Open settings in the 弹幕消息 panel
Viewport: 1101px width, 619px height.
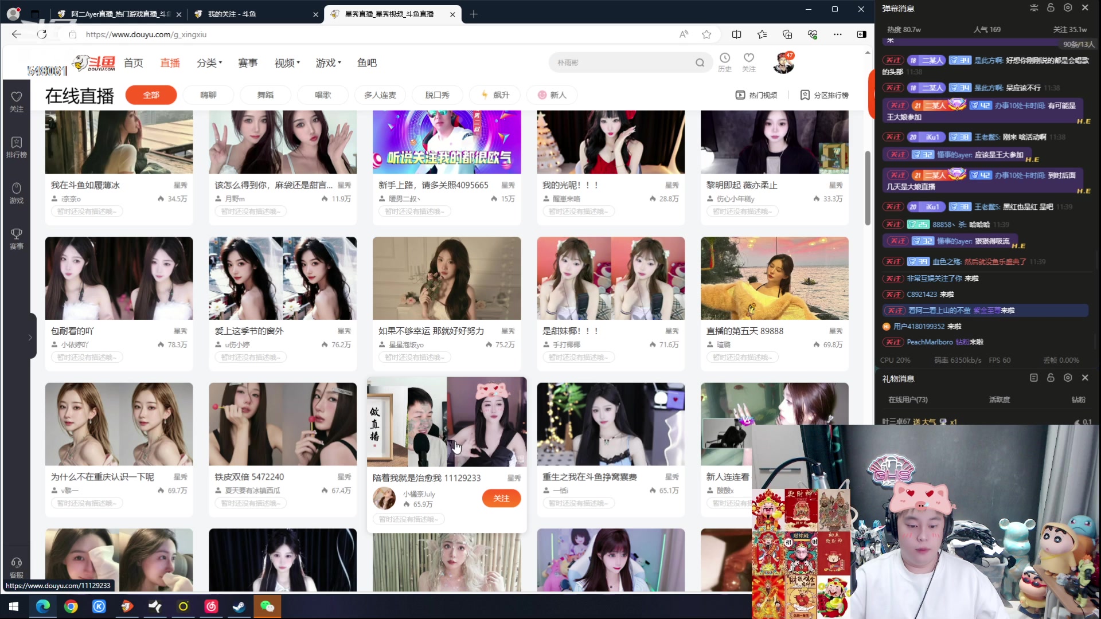tap(1068, 8)
